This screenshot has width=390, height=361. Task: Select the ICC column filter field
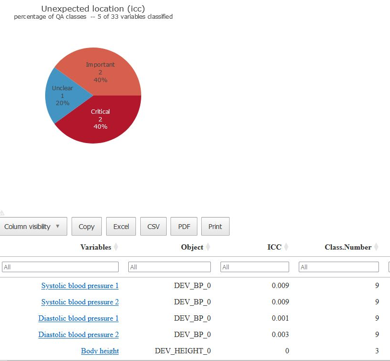click(255, 267)
